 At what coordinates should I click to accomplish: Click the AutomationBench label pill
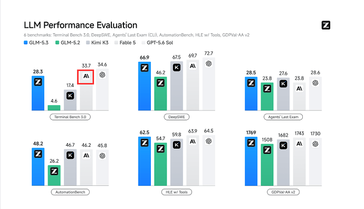tap(70, 192)
